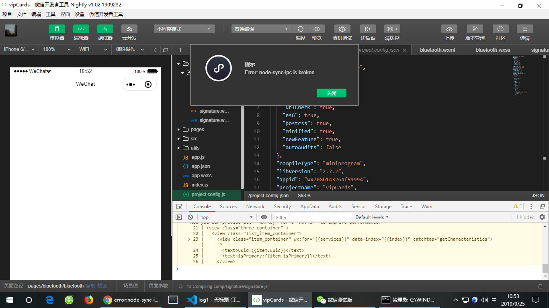Open the WiFi network dropdown
The height and width of the screenshot is (308, 549).
tap(93, 49)
